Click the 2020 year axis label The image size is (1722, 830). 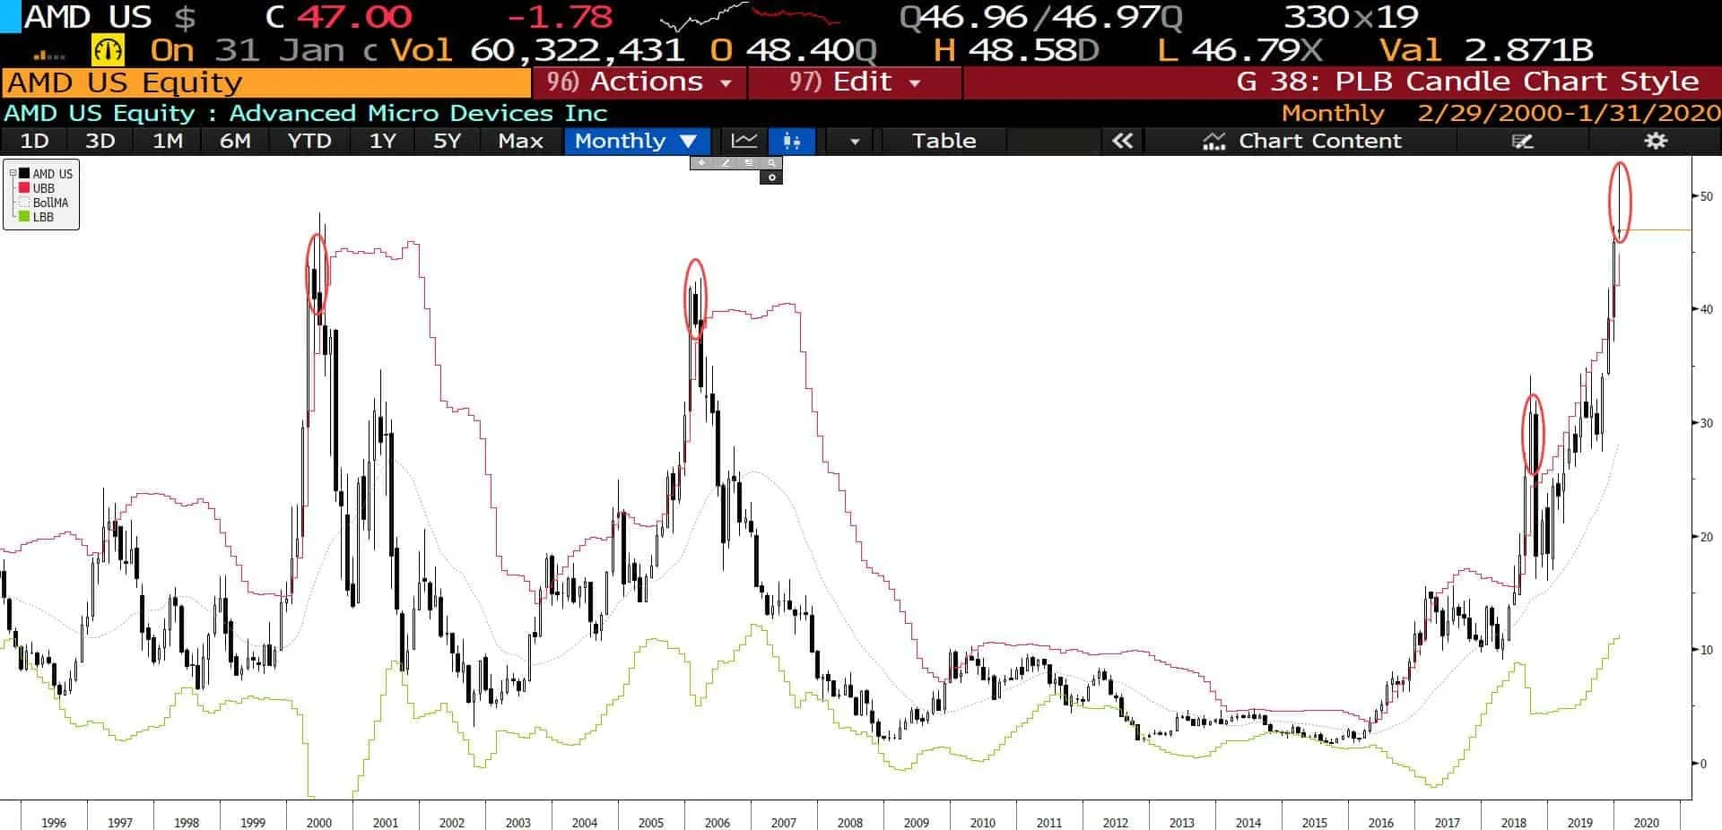(1646, 822)
